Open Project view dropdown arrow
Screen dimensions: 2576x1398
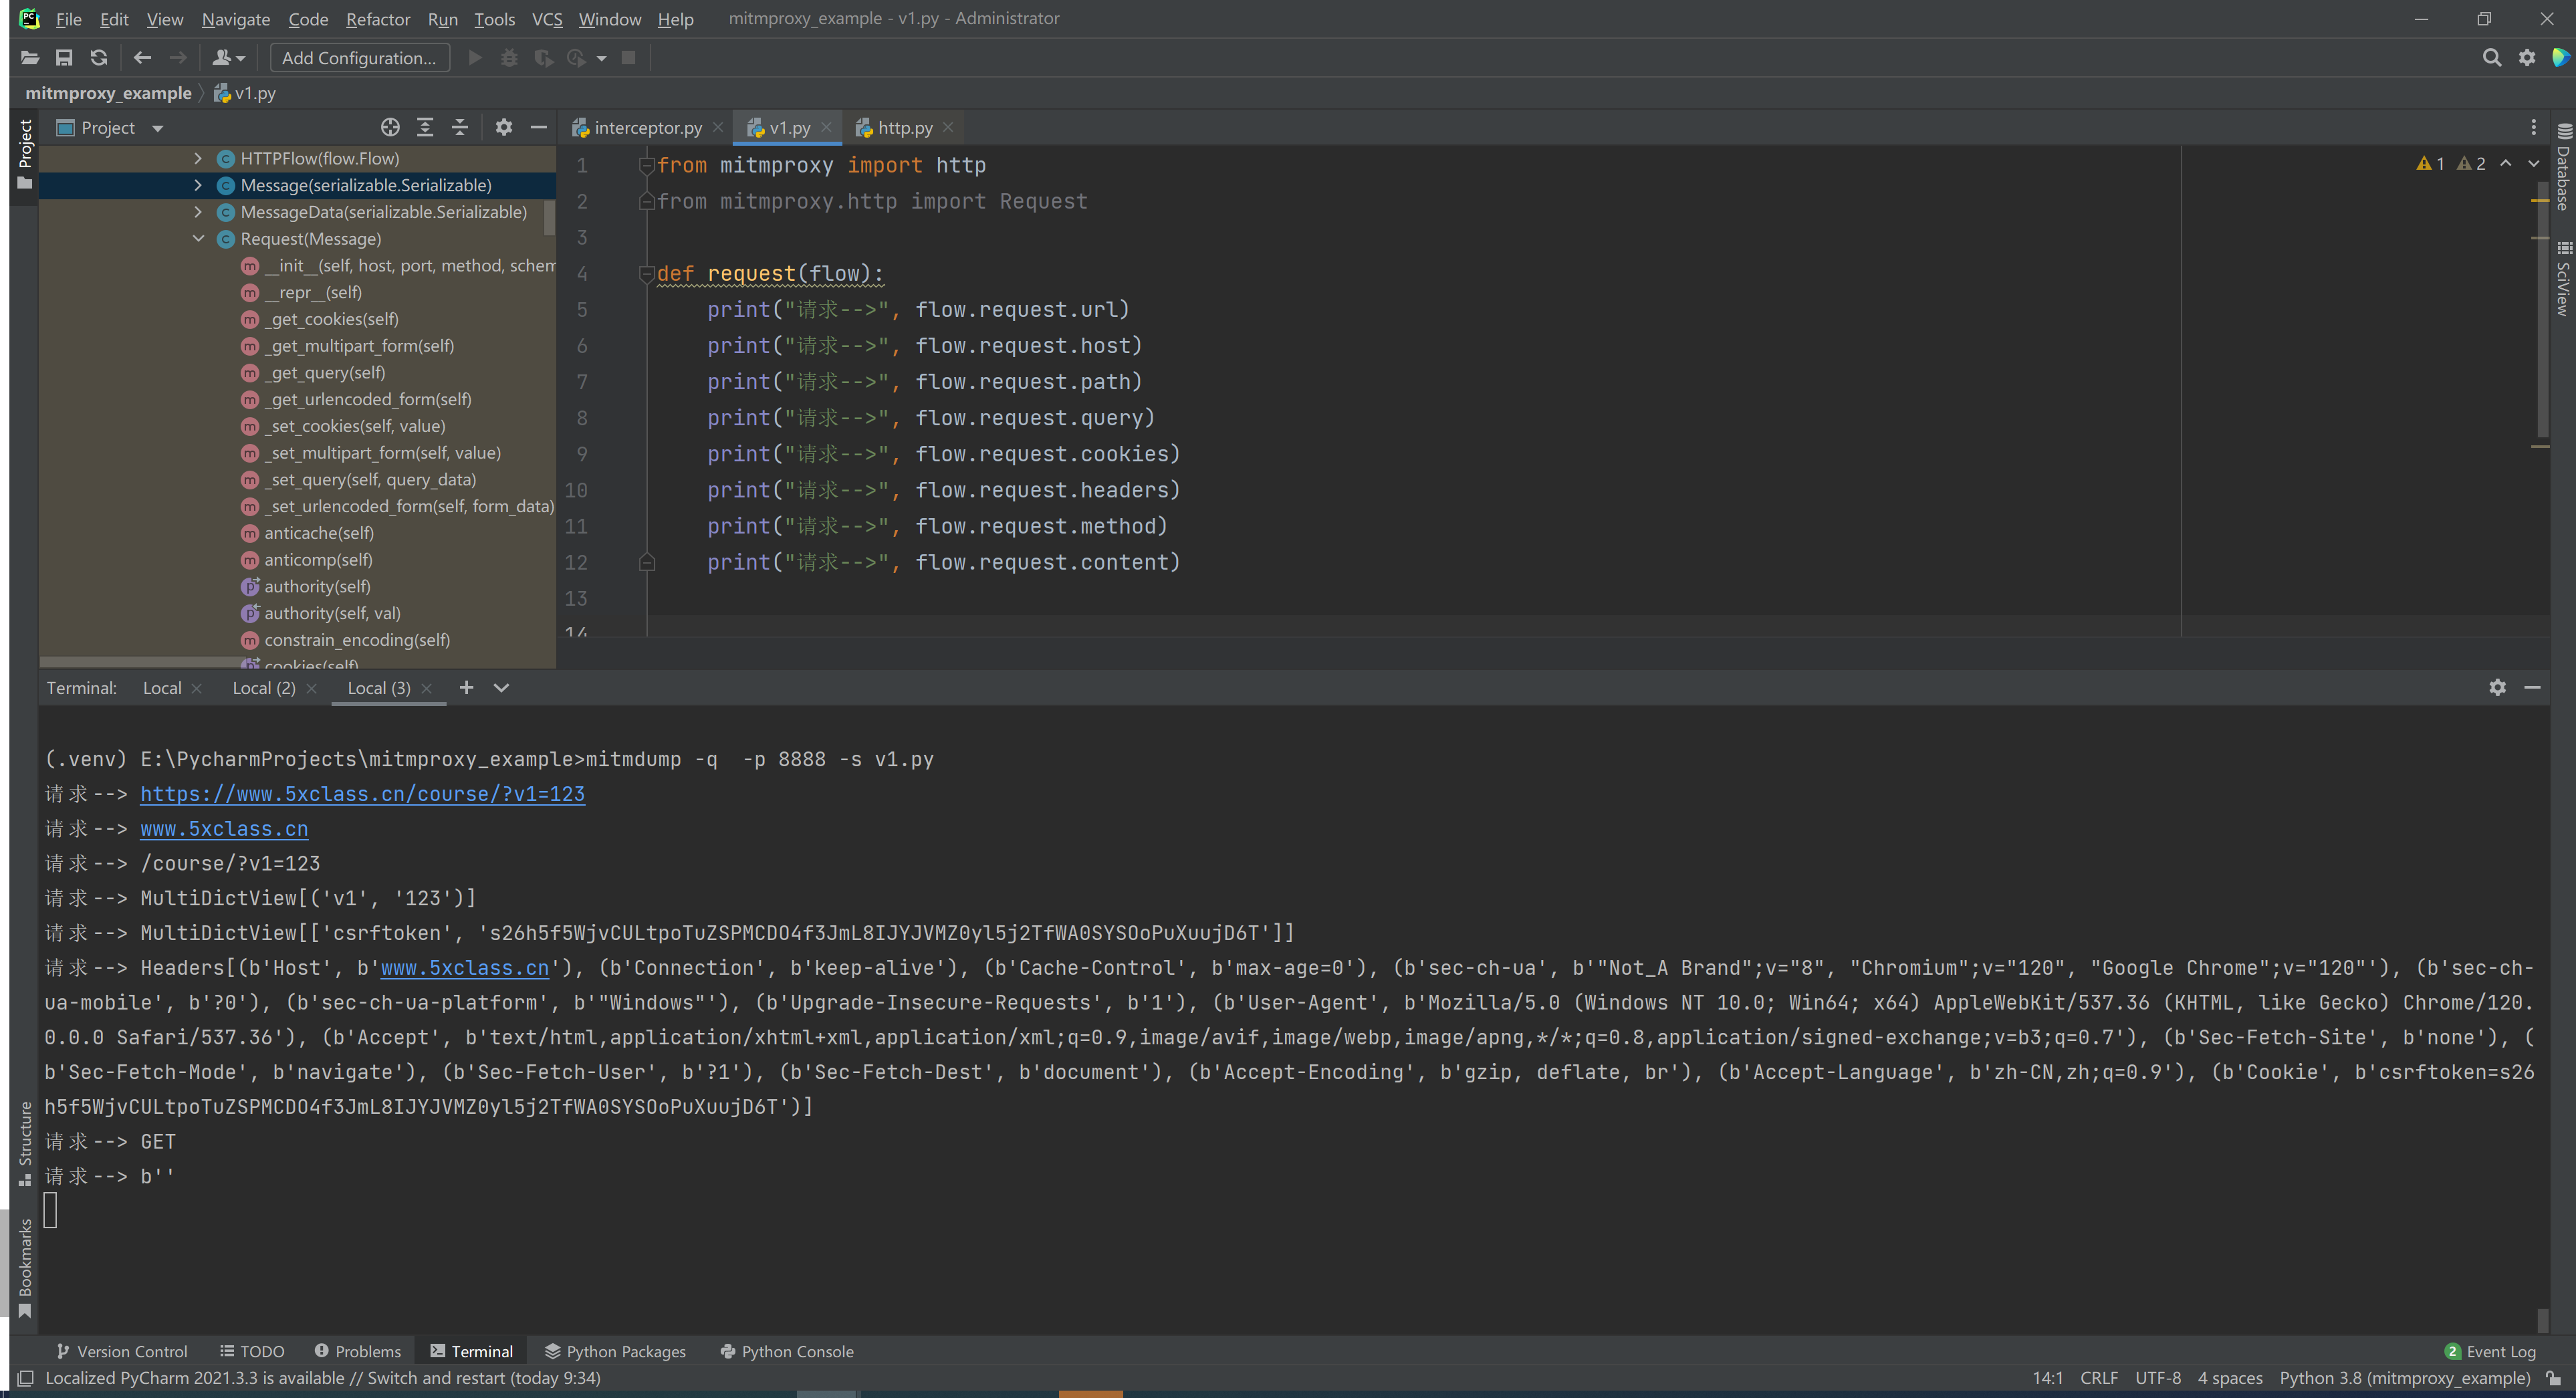(157, 128)
